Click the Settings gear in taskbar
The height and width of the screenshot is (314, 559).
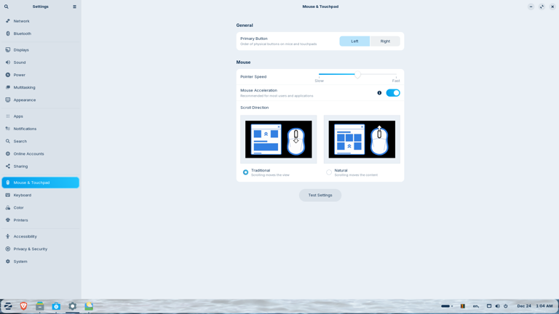pyautogui.click(x=72, y=306)
